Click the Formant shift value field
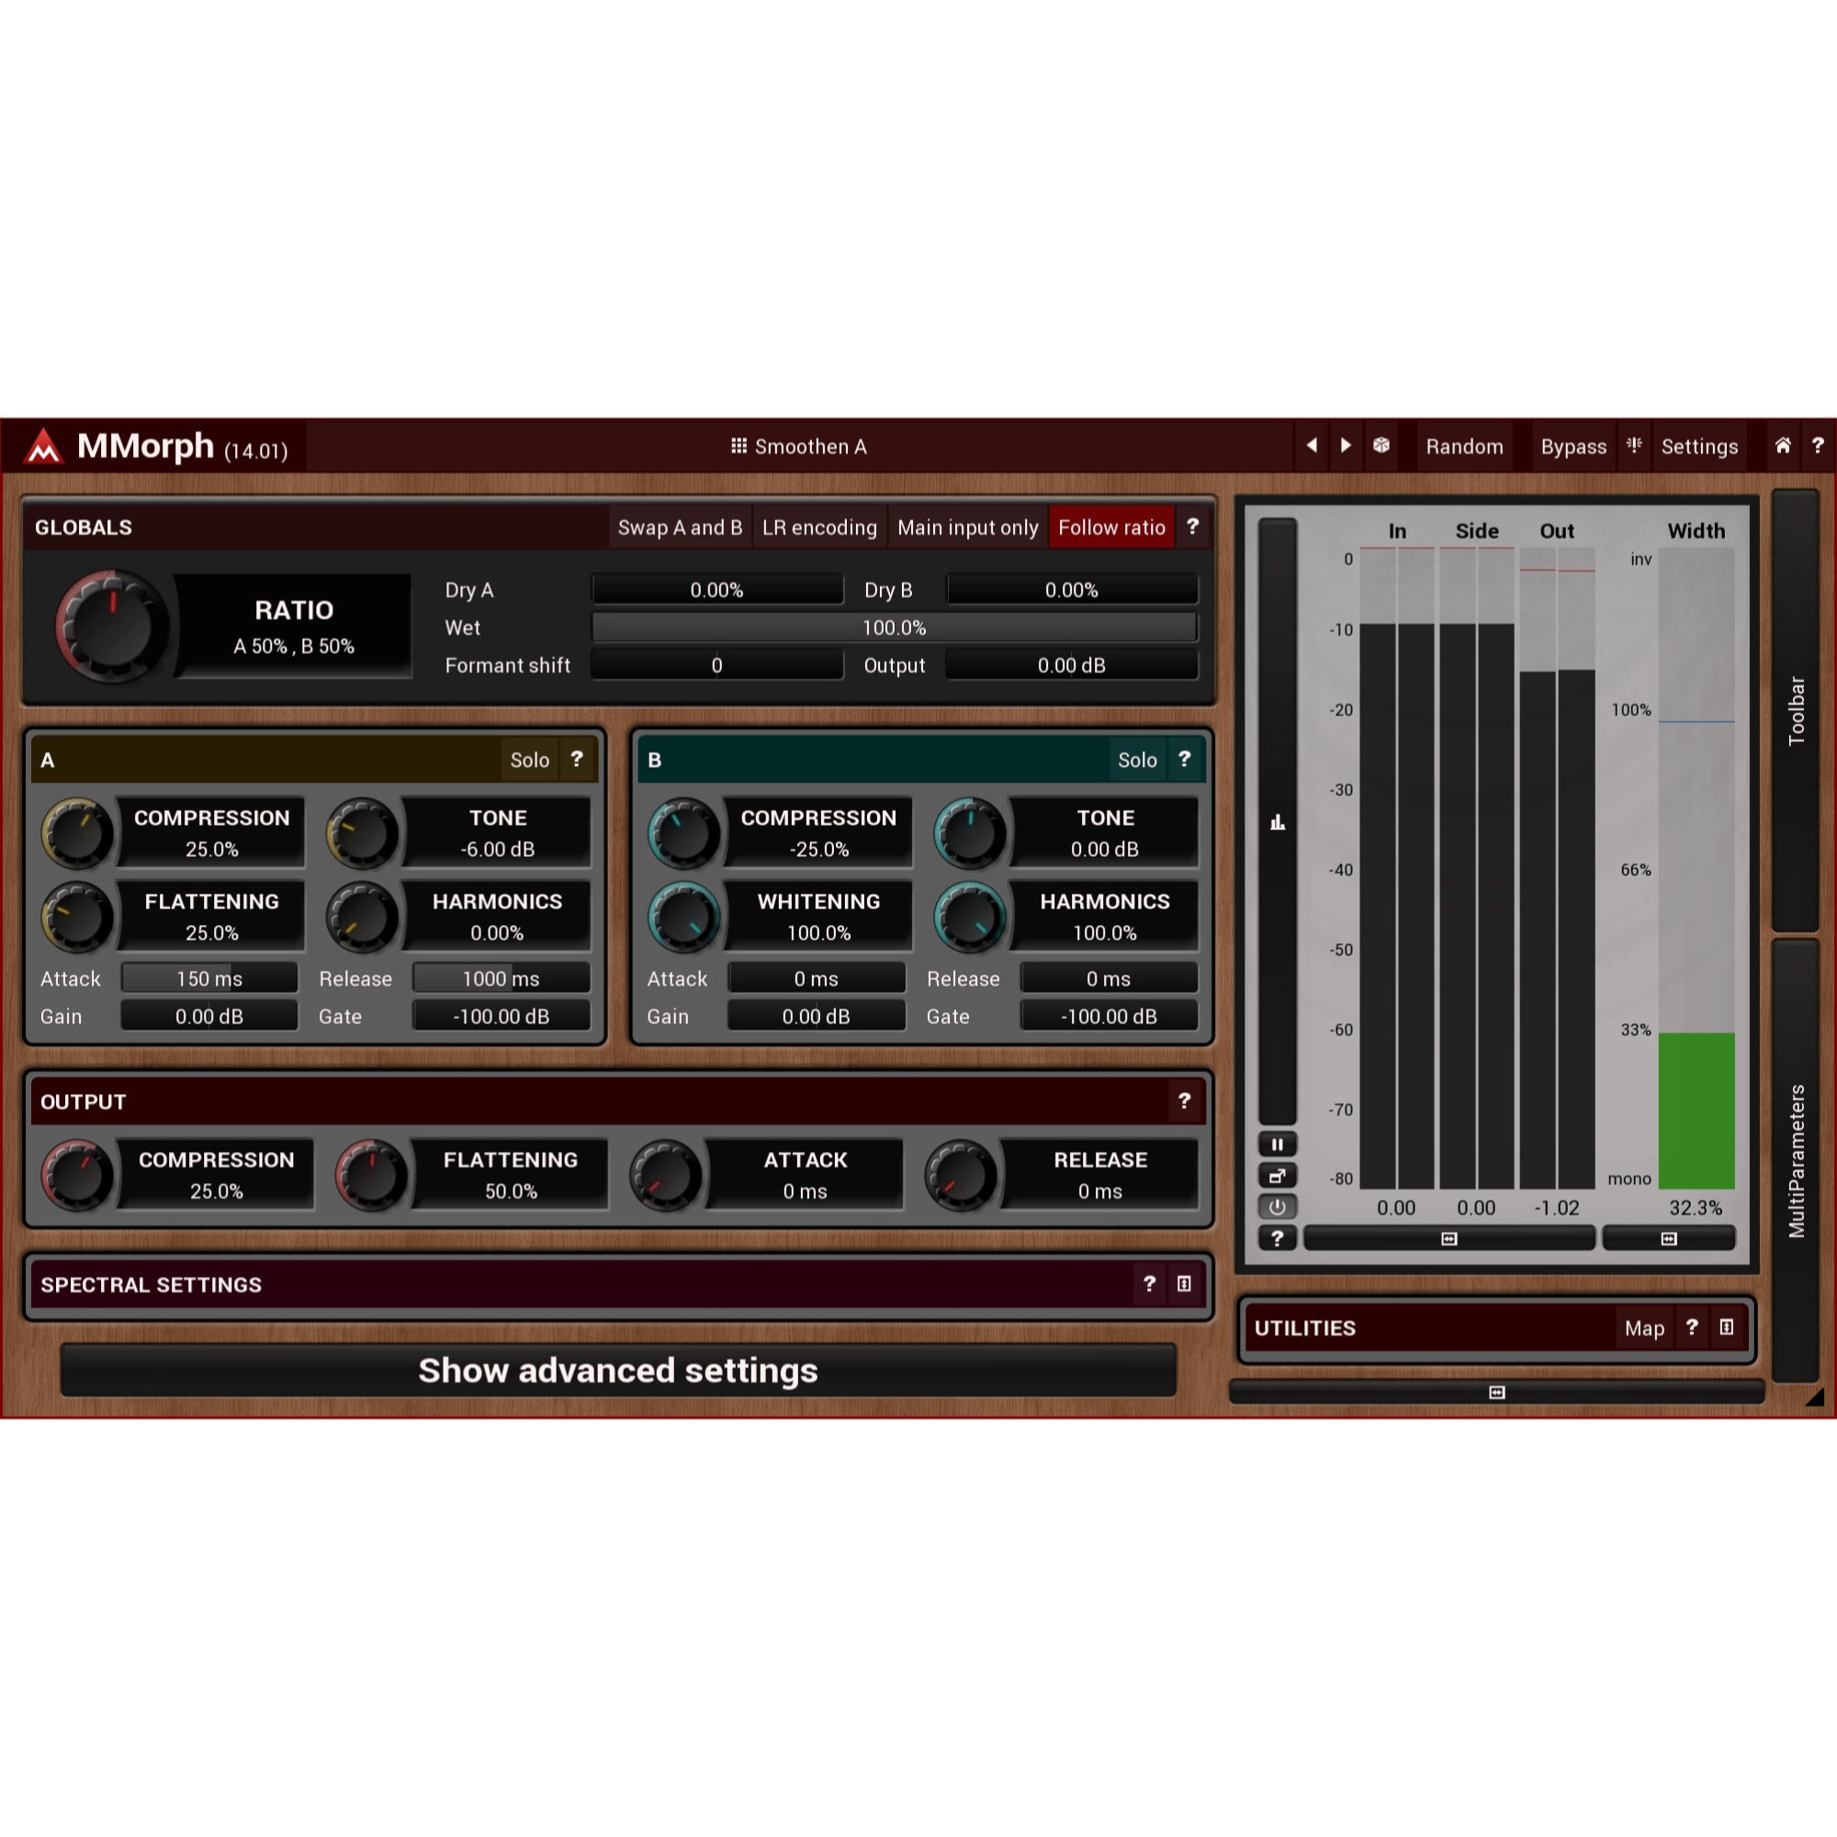Image resolution: width=1837 pixels, height=1837 pixels. point(717,666)
